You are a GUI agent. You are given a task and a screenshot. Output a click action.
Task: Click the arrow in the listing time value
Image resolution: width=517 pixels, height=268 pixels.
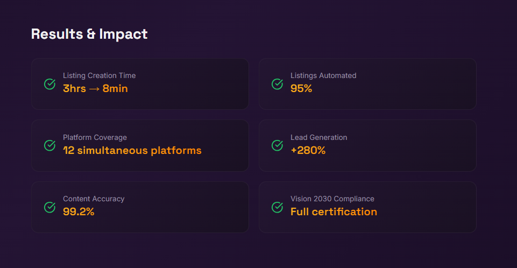pyautogui.click(x=94, y=89)
